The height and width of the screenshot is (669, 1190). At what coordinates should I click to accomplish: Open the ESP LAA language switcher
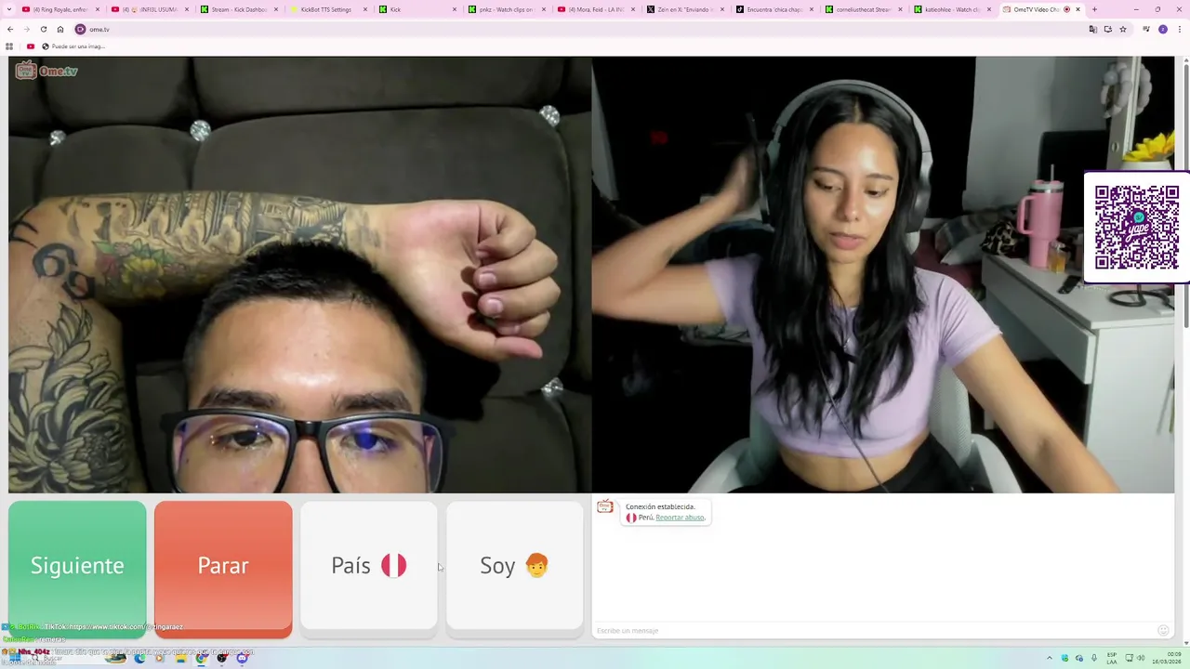tap(1111, 658)
